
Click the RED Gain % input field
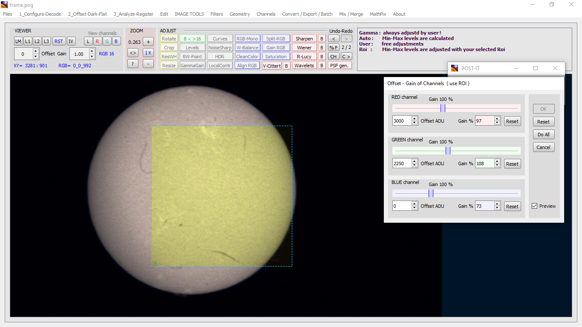point(484,121)
